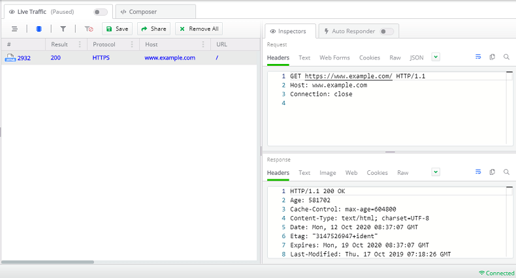
Task: Open the hamburger menu in sessions toolbar
Action: pyautogui.click(x=14, y=29)
